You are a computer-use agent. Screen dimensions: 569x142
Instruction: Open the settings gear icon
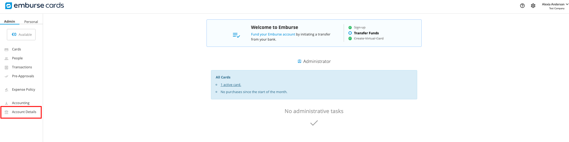pyautogui.click(x=533, y=6)
